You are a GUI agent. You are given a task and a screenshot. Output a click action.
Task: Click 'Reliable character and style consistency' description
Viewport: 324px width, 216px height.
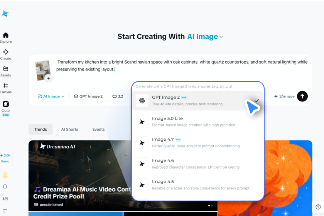coord(201,188)
